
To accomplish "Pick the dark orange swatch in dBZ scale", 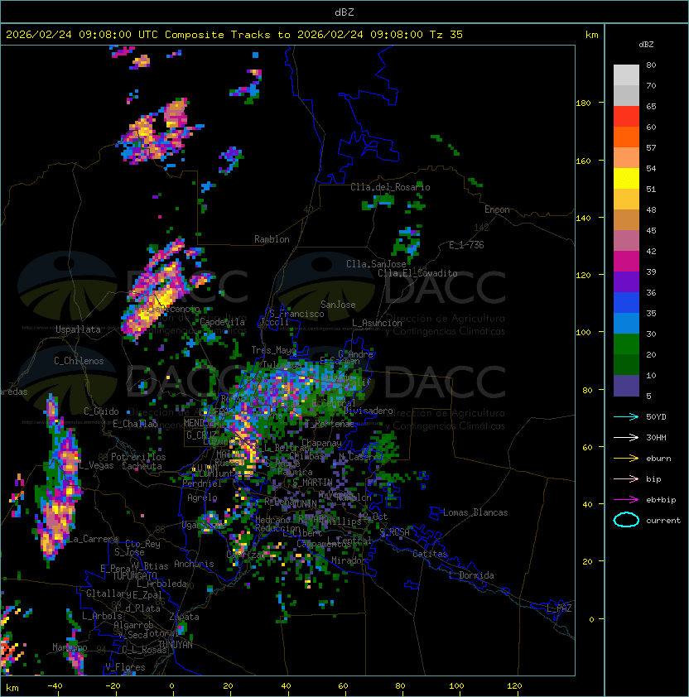I will pyautogui.click(x=626, y=137).
